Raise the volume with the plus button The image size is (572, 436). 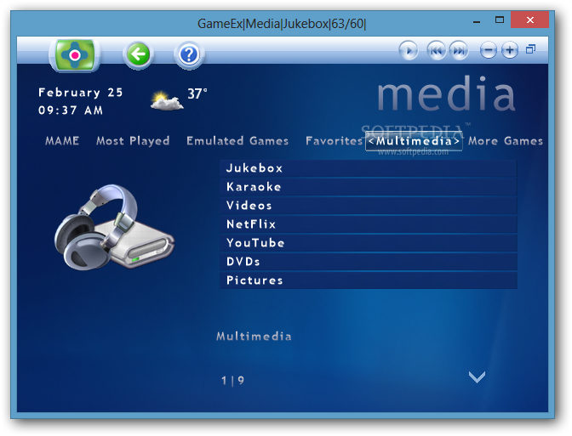click(x=510, y=50)
